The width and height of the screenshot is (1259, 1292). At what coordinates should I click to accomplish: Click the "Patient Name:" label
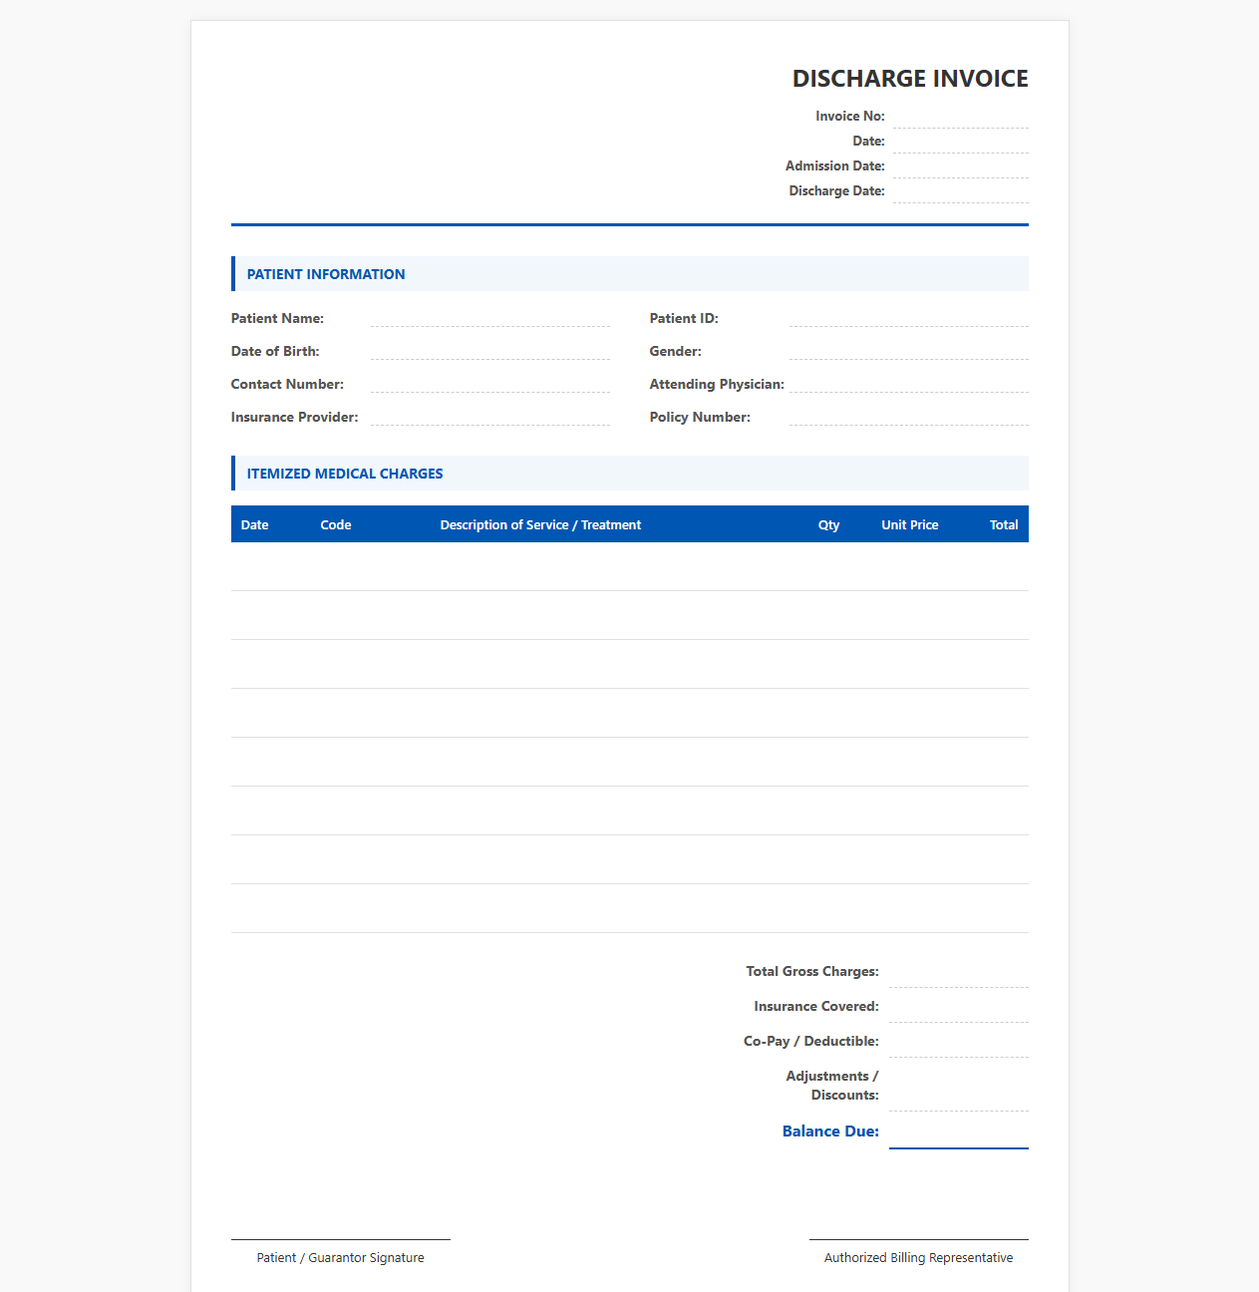coord(277,318)
